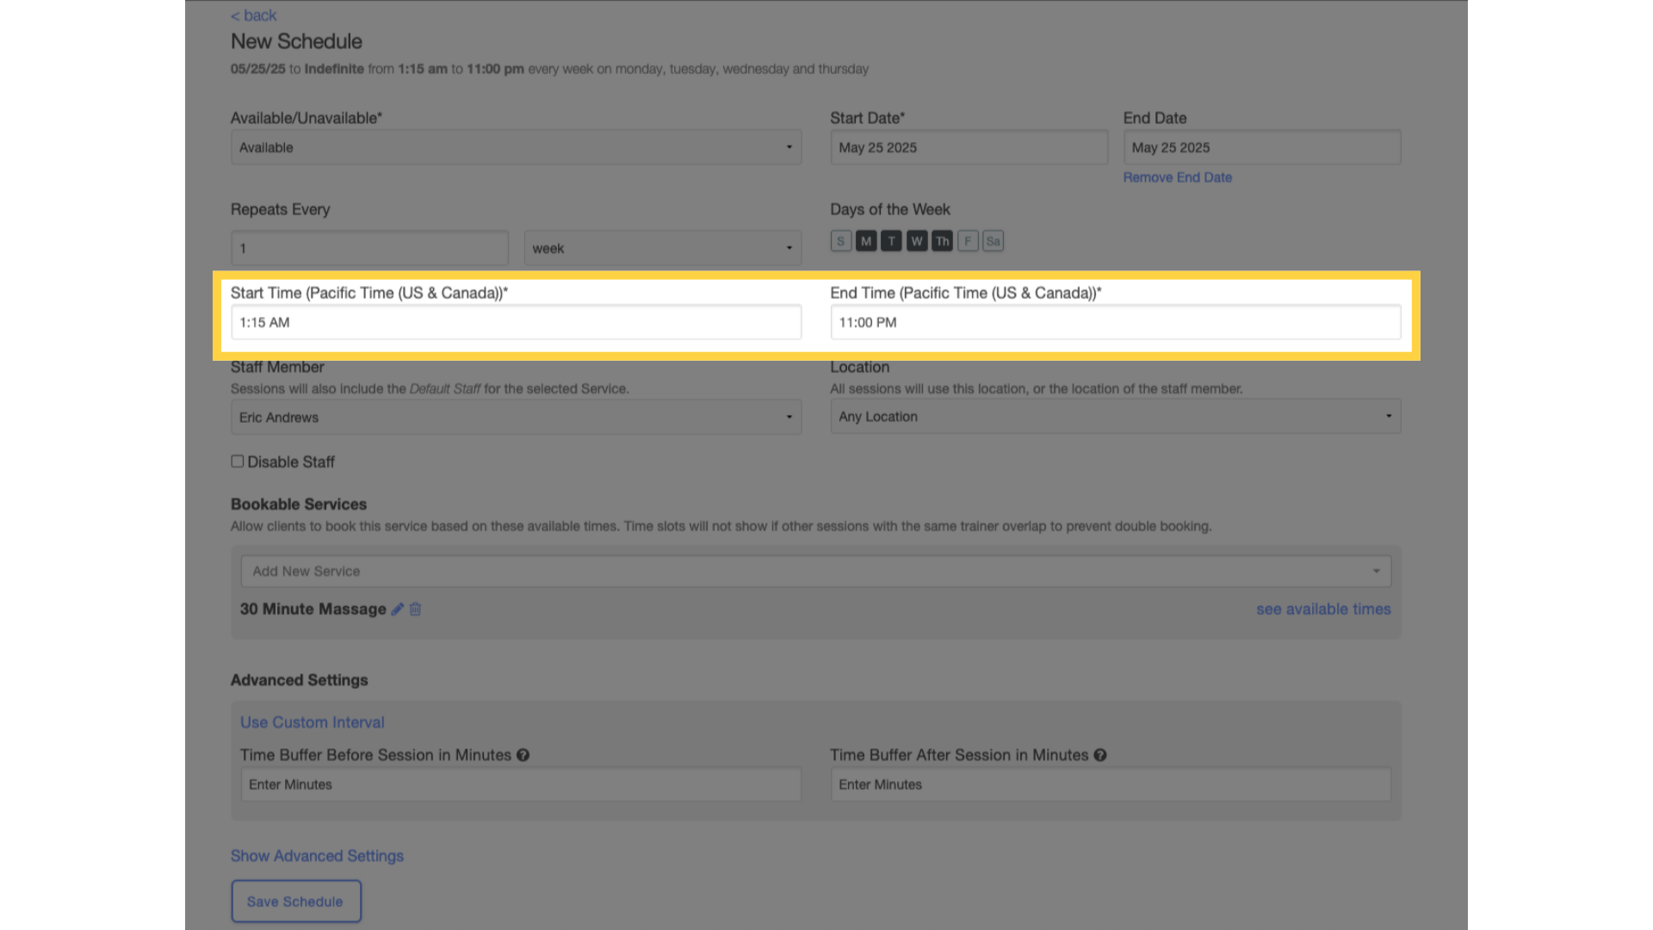Toggle Tuesday in Days of the Week
This screenshot has height=930, width=1653.
click(x=891, y=241)
